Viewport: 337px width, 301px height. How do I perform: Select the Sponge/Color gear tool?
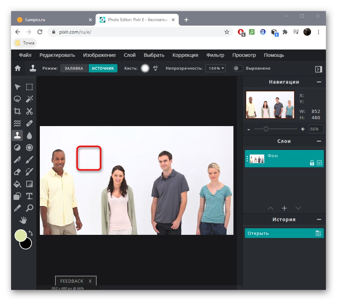[29, 148]
